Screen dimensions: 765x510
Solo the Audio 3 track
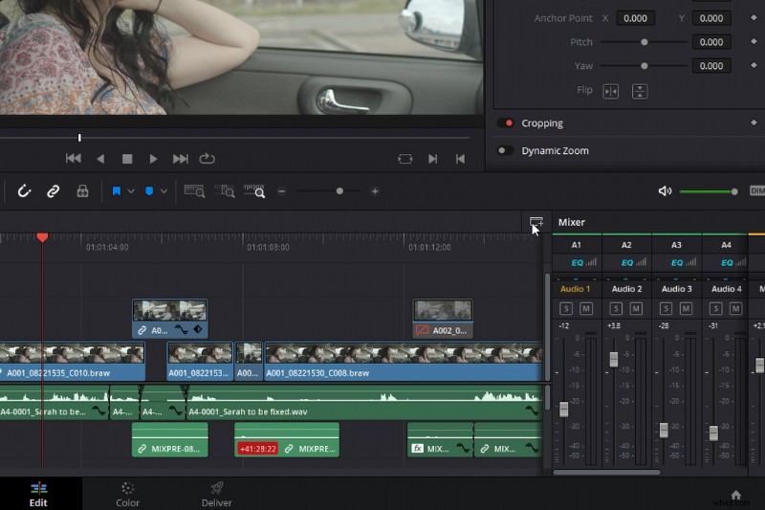point(666,308)
